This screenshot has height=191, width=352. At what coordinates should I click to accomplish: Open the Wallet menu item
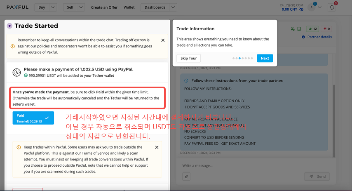click(129, 7)
